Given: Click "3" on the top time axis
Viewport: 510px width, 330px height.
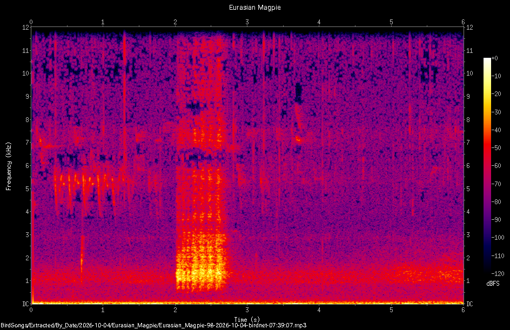Looking at the screenshot, I should pyautogui.click(x=247, y=22).
